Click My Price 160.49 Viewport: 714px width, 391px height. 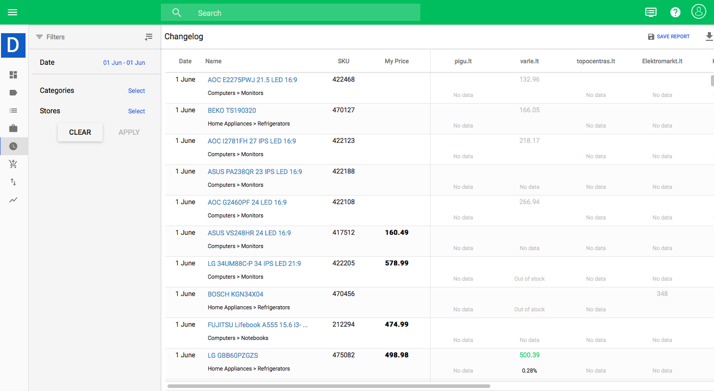coord(397,233)
